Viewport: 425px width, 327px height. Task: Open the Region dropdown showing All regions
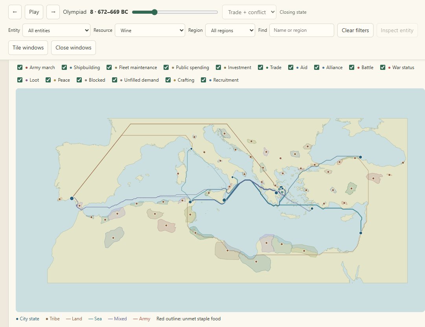pos(230,30)
